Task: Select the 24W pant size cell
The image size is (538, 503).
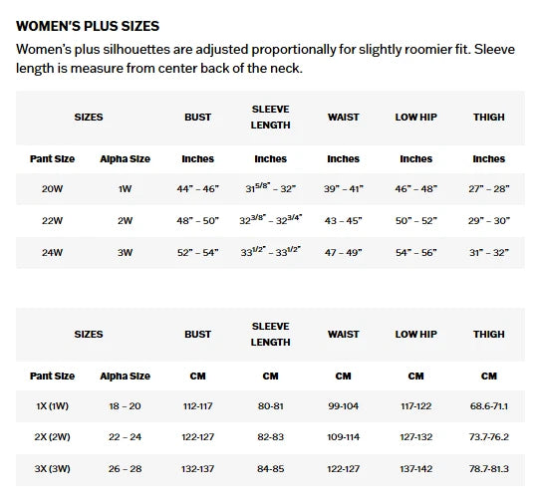Action: click(52, 253)
